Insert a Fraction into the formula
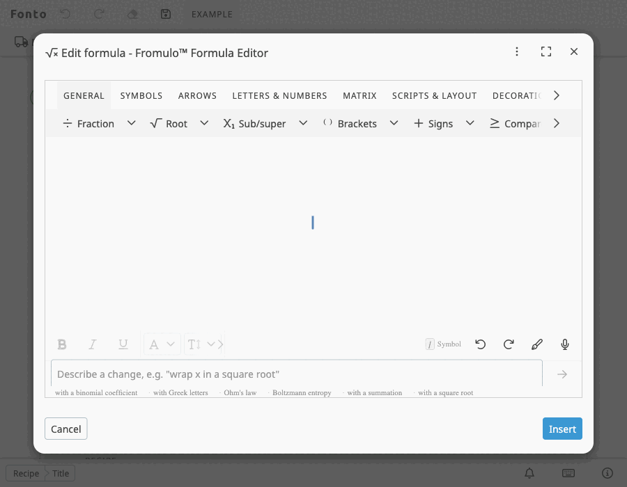The height and width of the screenshot is (487, 627). (x=88, y=123)
